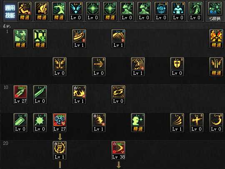The height and width of the screenshot is (169, 225).
Task: Select the flaming explosion mastery skill icon
Action: tap(216, 39)
